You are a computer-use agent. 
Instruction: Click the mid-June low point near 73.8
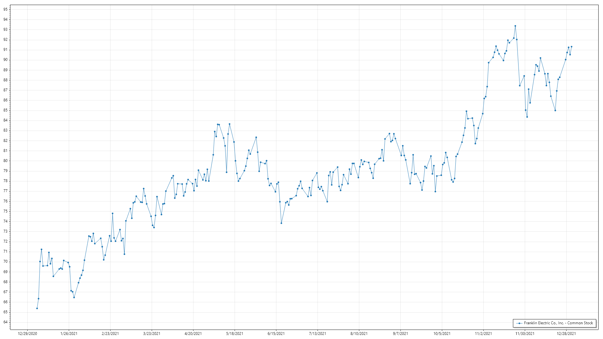click(281, 223)
